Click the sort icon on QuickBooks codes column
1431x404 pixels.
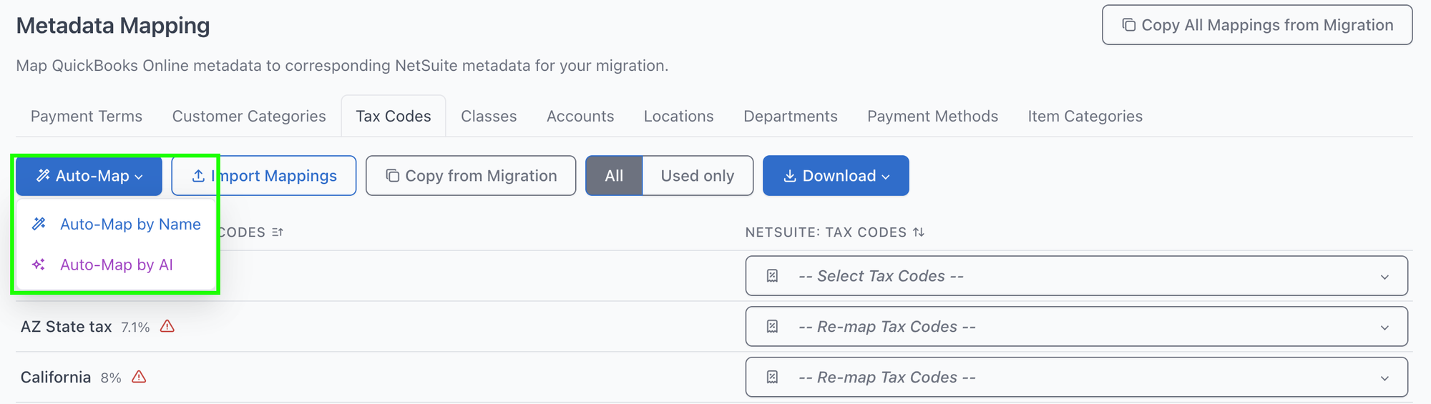(278, 232)
